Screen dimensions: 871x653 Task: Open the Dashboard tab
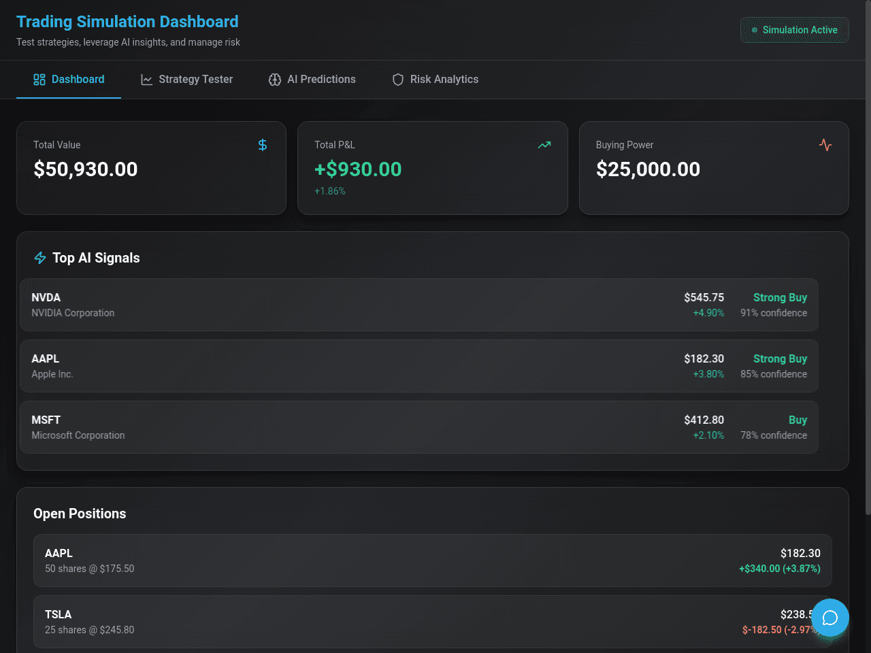(x=69, y=80)
